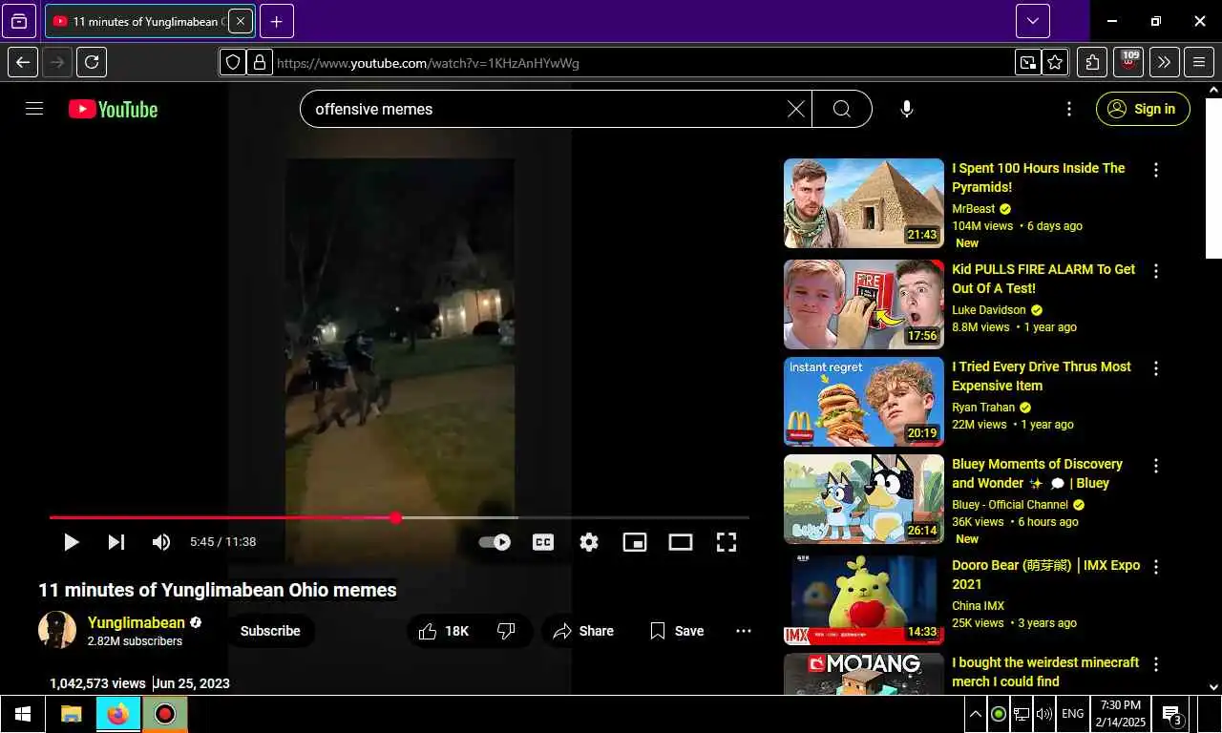Open MrBeast Pyramids video thumbnail
Image resolution: width=1222 pixels, height=733 pixels.
864,203
